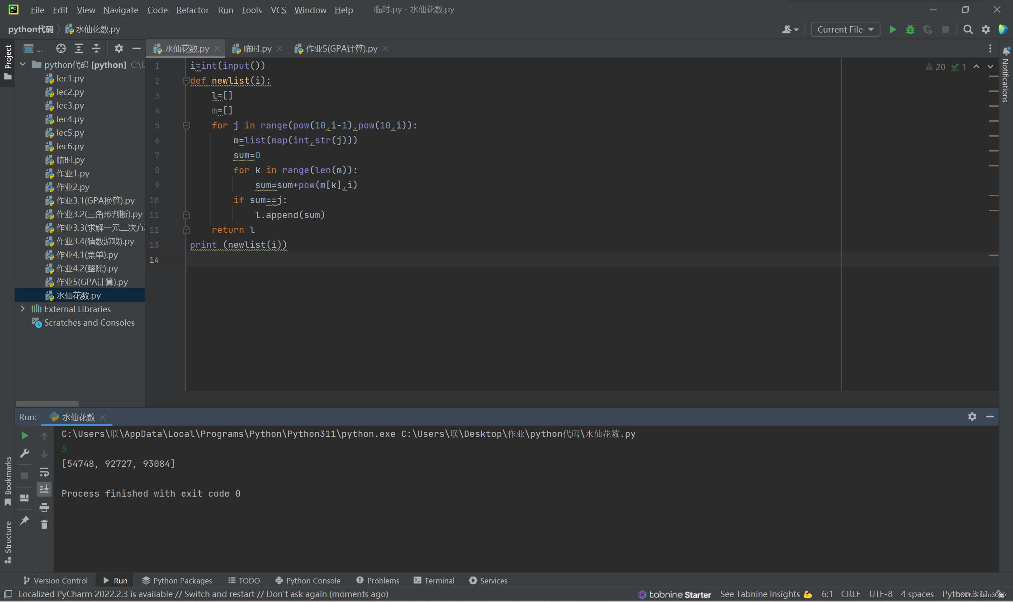1013x602 pixels.
Task: Pin the Run tab
Action: click(25, 521)
